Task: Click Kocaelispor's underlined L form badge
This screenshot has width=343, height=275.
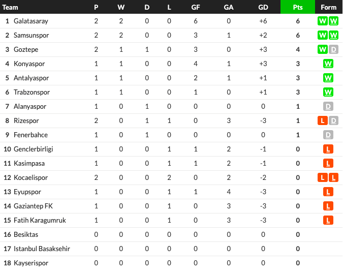Action: 333,177
